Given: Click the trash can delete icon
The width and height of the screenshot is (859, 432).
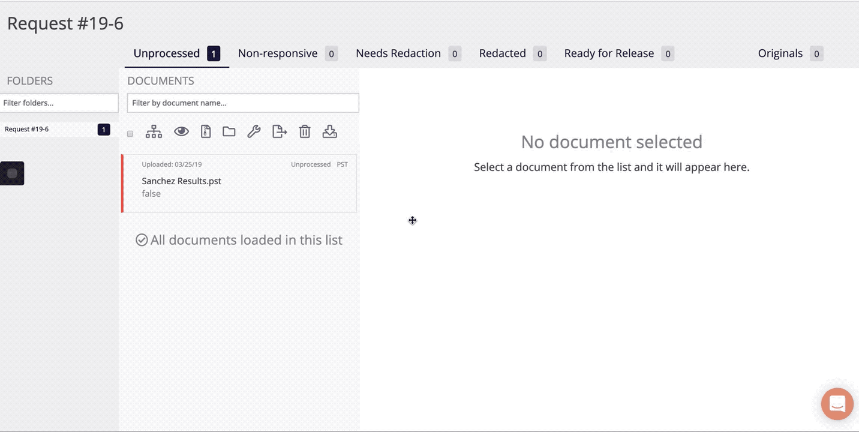Looking at the screenshot, I should tap(305, 132).
